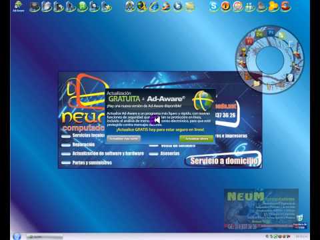
Task: Launch Skype from the top dock
Action: (213, 6)
